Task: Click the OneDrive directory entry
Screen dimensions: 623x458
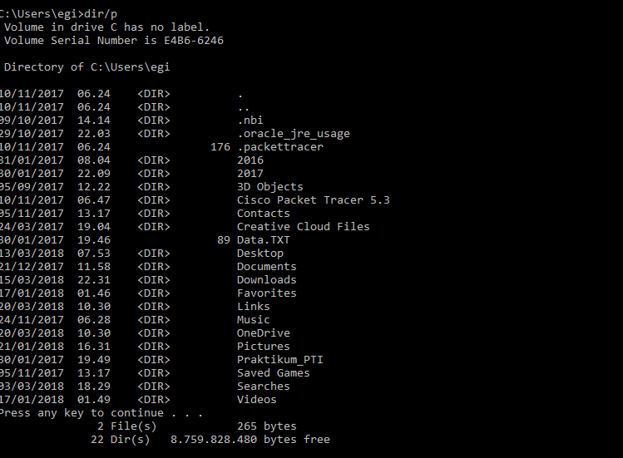Action: [263, 333]
